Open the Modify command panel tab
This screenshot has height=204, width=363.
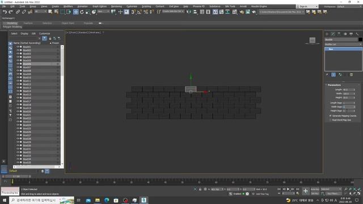click(333, 34)
